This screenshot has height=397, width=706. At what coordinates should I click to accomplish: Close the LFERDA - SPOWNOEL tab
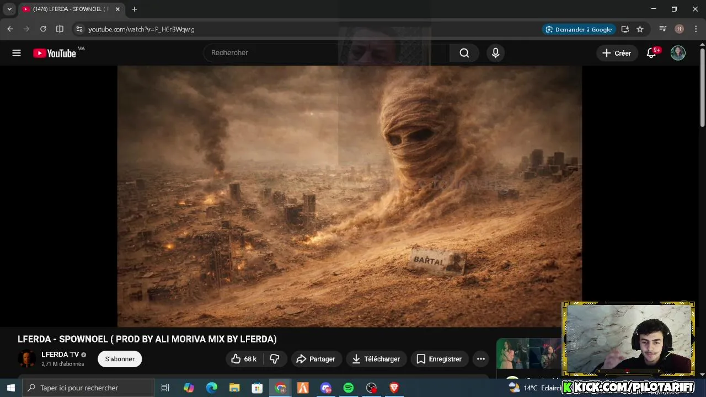tap(117, 9)
